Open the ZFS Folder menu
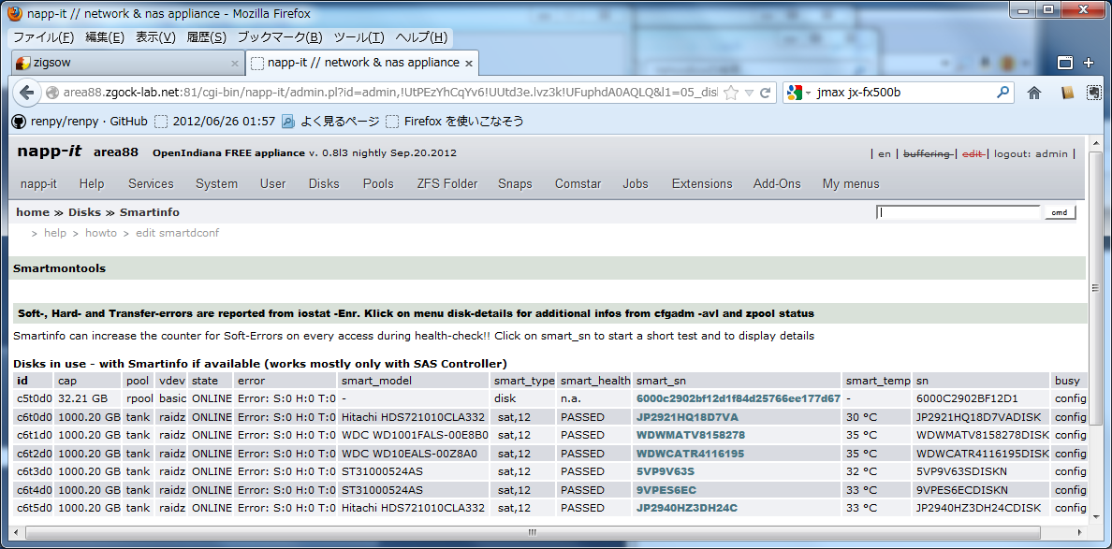 point(447,184)
